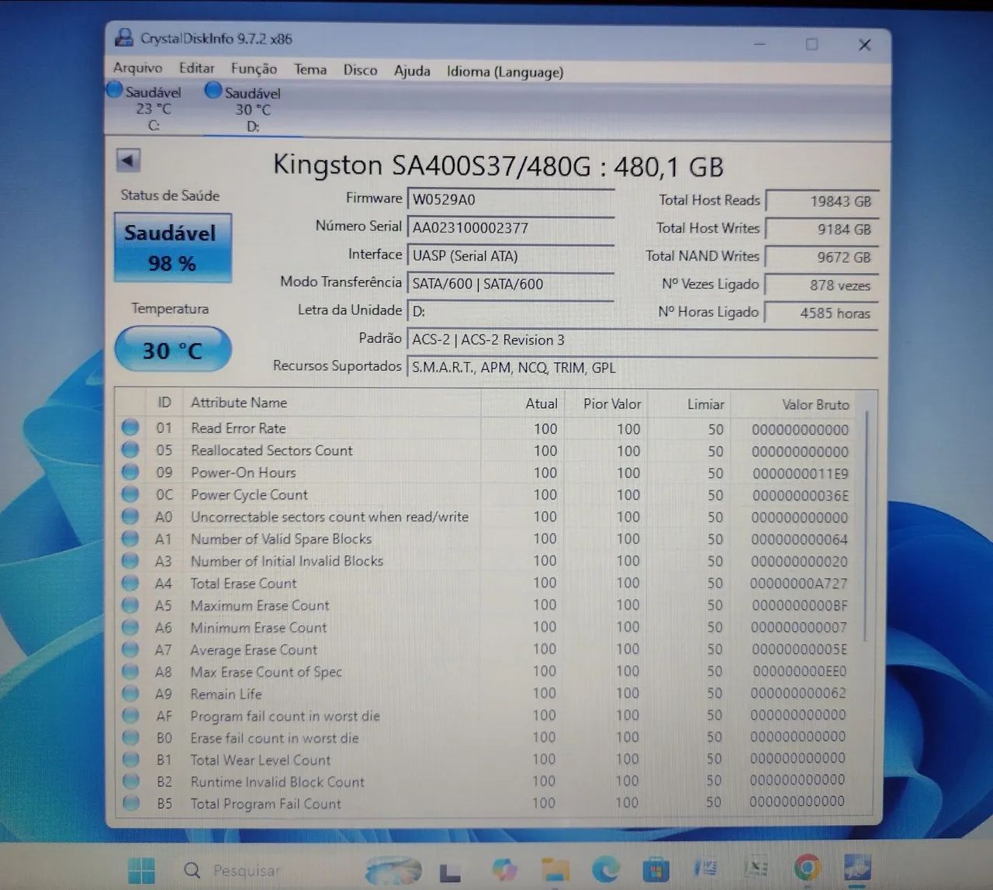Click status circle for Maximum Erase Count
Screen dimensions: 993x890
pos(130,604)
